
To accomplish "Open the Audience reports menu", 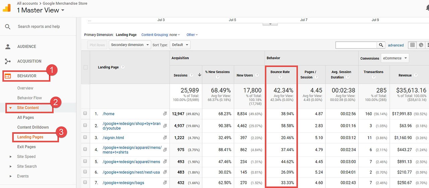I will click(x=27, y=47).
